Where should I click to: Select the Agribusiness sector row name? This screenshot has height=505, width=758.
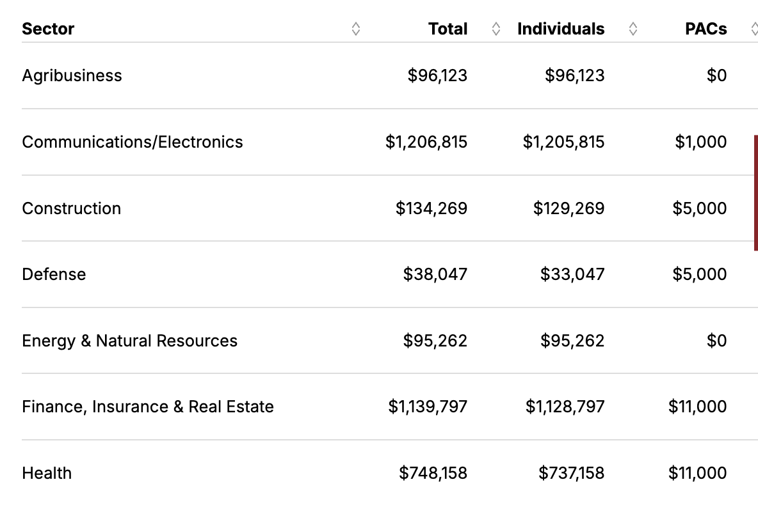[72, 75]
